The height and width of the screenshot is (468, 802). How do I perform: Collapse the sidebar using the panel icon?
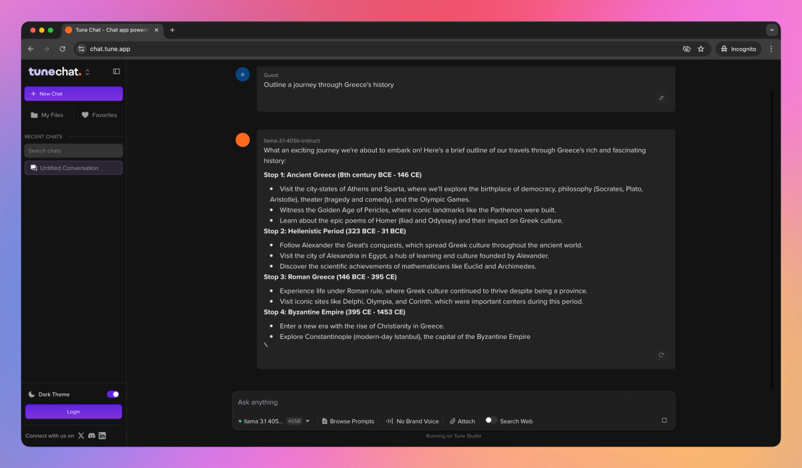coord(117,71)
